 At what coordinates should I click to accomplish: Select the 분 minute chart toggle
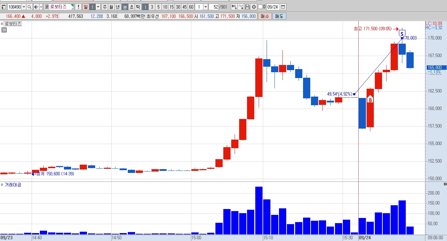[125, 7]
